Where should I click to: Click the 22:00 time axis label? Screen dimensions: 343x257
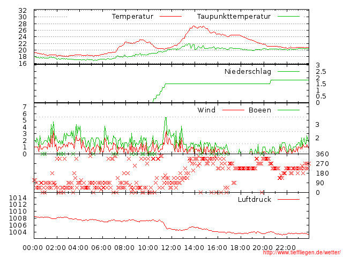(286, 248)
